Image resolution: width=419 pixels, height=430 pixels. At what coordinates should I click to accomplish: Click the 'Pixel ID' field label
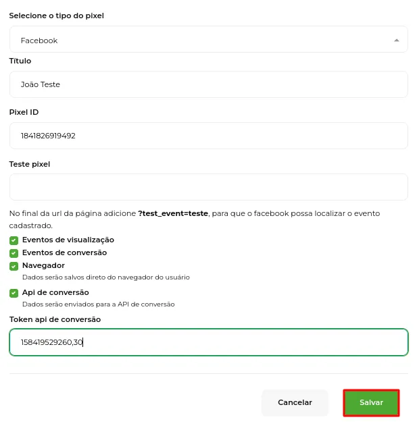point(24,112)
